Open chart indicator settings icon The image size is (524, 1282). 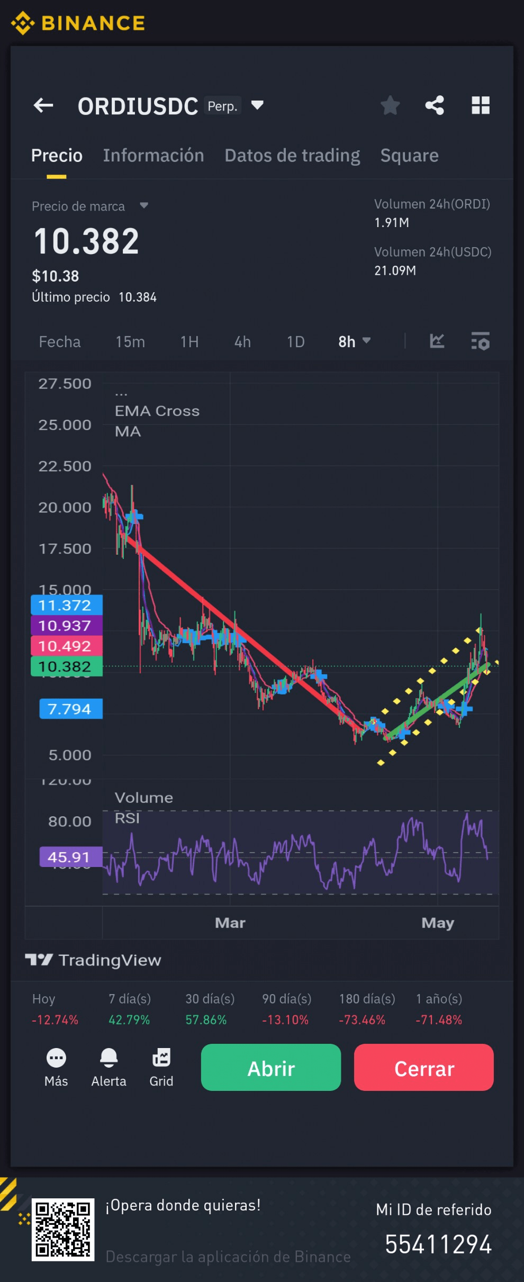click(481, 341)
